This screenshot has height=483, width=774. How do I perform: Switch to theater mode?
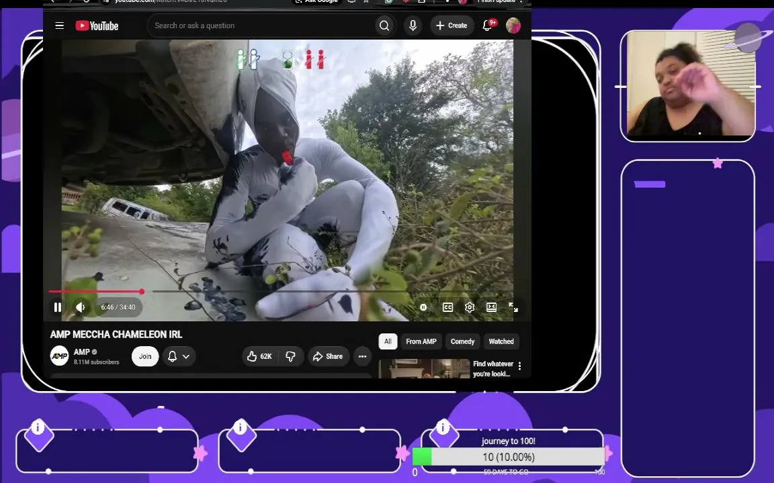click(x=492, y=307)
